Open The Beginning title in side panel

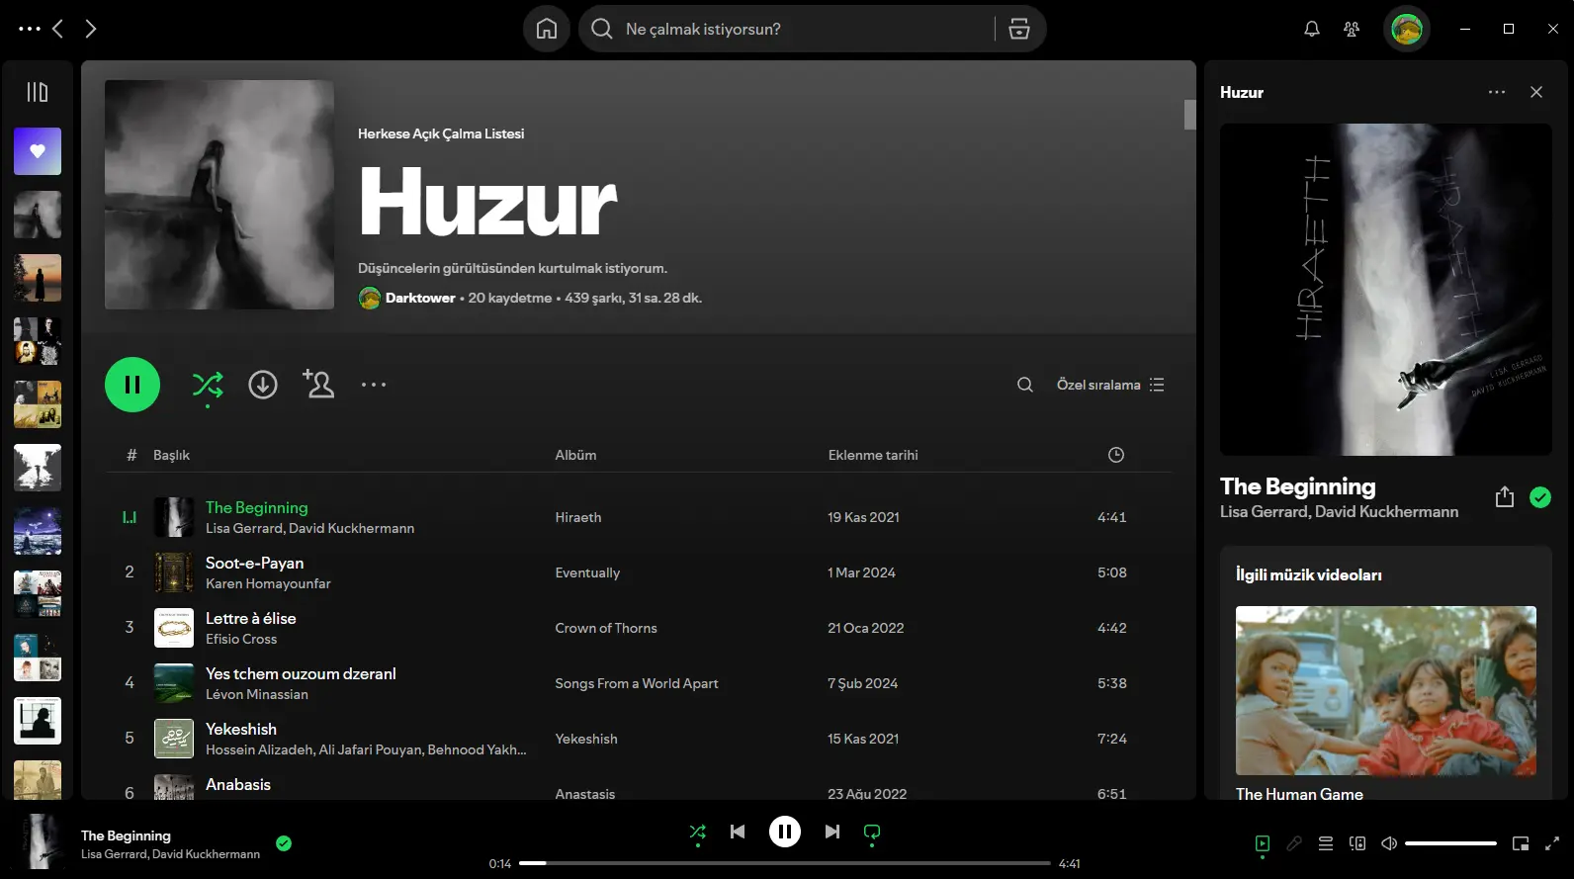1297,486
